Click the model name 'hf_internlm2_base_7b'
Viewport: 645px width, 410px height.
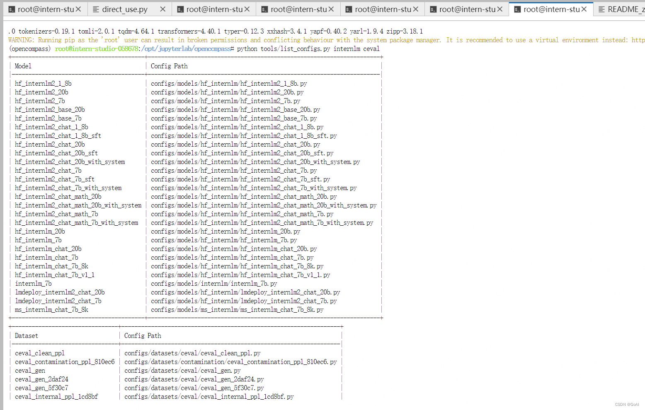click(x=48, y=118)
